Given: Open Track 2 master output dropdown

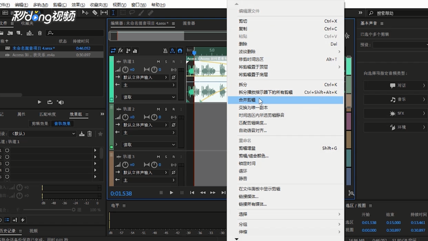Looking at the screenshot, I should pos(149,132).
